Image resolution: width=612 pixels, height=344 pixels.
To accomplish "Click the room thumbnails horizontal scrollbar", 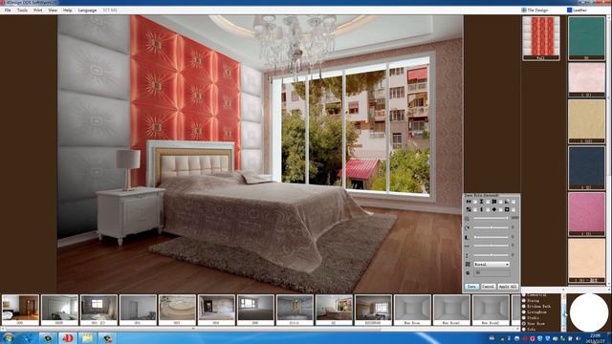I will coord(259,329).
